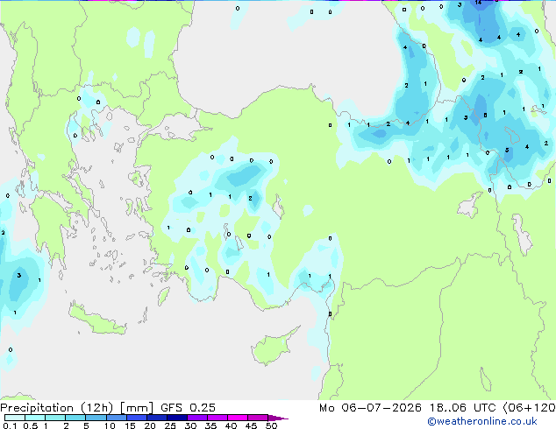Click the '50' legend scale label
Image resolution: width=556 pixels, height=429 pixels.
(272, 425)
